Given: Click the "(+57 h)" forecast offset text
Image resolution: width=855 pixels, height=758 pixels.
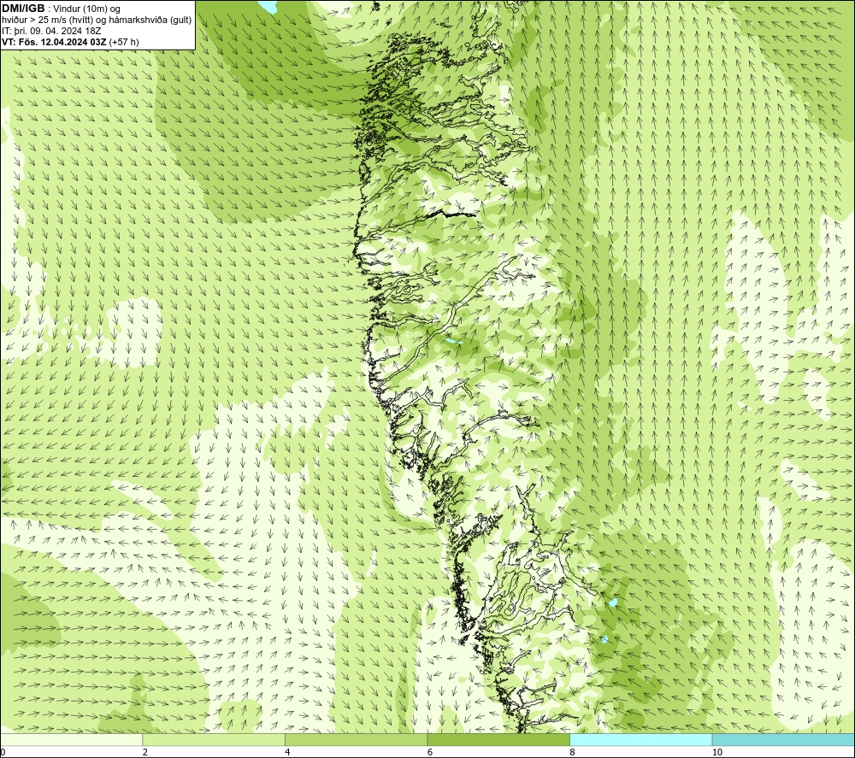Looking at the screenshot, I should (124, 42).
